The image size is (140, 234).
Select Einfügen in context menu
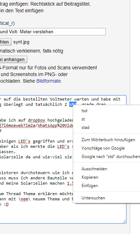(x=90, y=186)
